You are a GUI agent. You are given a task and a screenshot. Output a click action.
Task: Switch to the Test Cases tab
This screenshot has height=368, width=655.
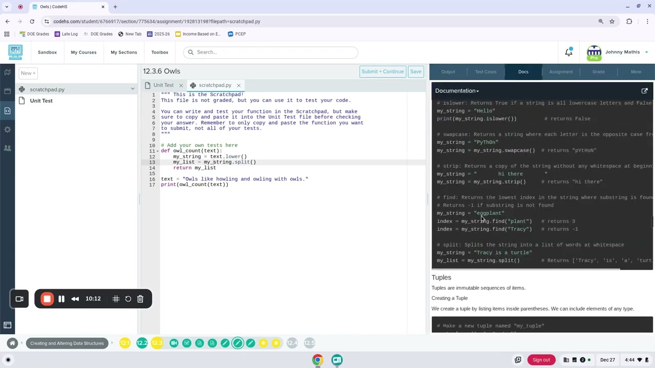(x=486, y=72)
